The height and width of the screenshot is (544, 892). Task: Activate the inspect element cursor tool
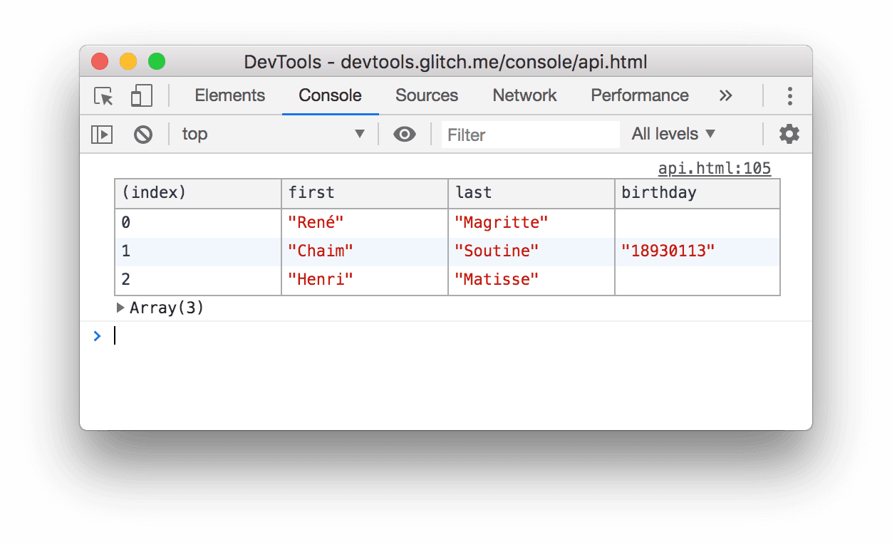coord(102,95)
